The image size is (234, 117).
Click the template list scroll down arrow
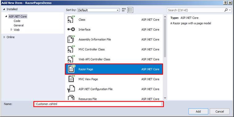click(x=165, y=98)
